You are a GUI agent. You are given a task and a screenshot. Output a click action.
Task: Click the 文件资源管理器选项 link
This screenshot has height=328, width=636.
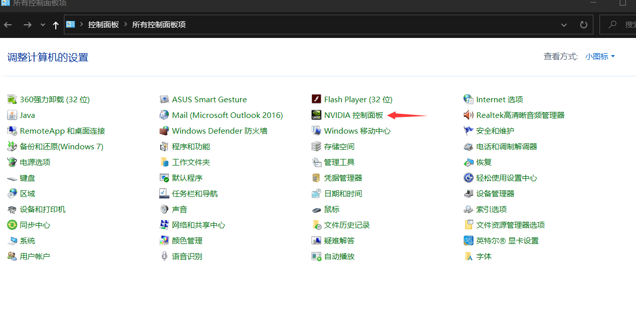point(510,225)
